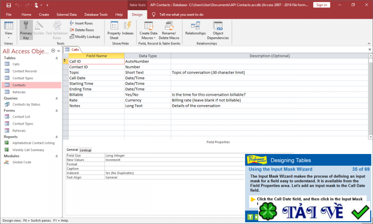Open the File menu

pyautogui.click(x=8, y=14)
